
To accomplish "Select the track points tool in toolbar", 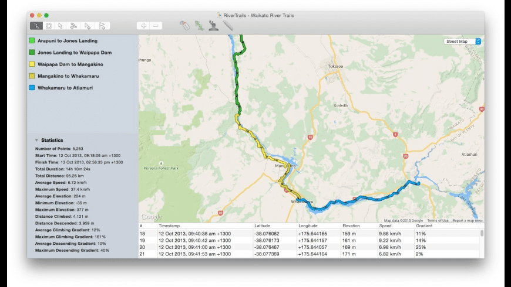I will (x=36, y=26).
